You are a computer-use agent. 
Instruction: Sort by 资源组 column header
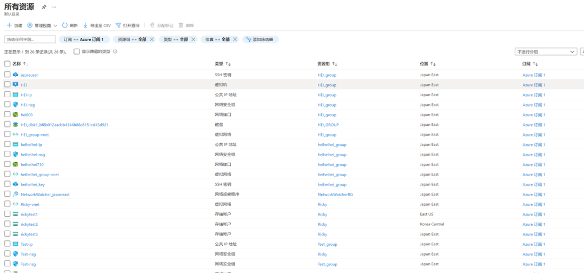[x=325, y=64]
